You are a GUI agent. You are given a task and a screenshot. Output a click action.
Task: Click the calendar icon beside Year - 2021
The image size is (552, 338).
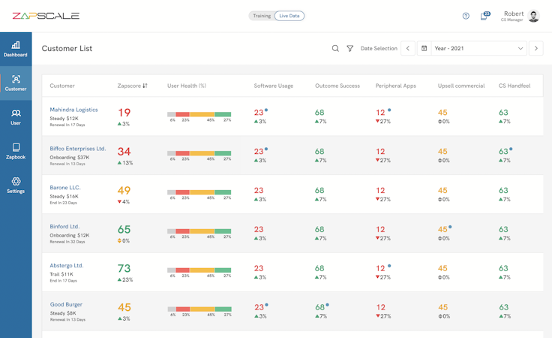(424, 48)
